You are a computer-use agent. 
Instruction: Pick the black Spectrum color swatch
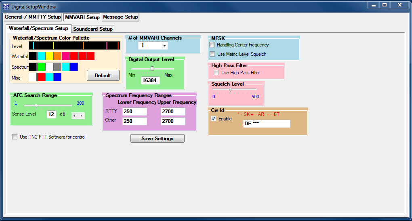[x=33, y=67]
